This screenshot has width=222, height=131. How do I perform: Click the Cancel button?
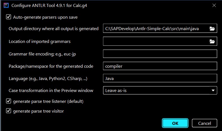204,123
